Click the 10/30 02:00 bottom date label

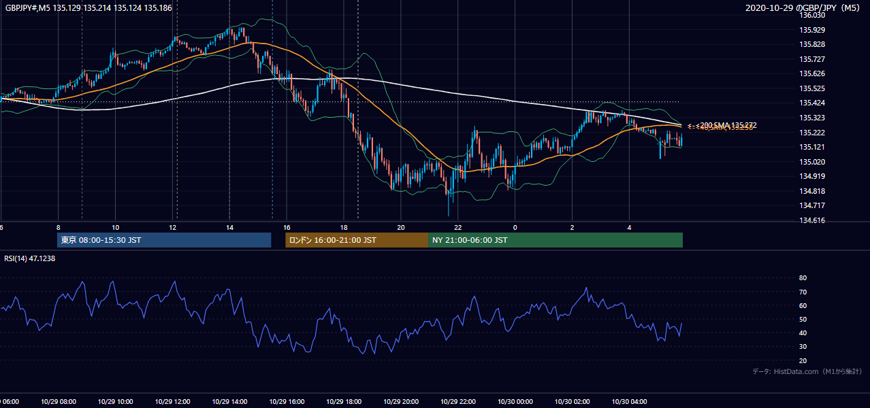point(573,402)
